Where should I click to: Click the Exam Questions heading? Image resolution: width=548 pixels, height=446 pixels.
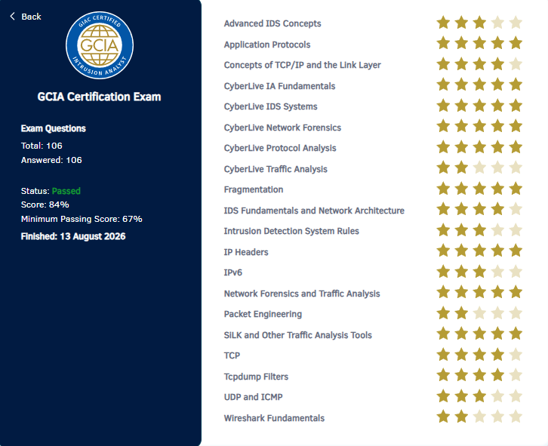pos(53,128)
